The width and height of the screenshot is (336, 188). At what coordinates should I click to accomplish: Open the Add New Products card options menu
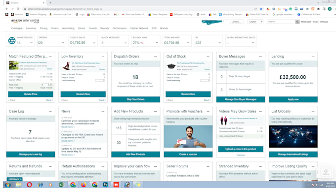pos(155,112)
